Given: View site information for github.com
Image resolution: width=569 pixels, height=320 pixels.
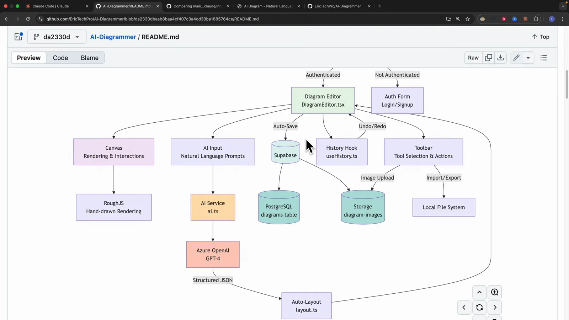Looking at the screenshot, I should [x=41, y=19].
